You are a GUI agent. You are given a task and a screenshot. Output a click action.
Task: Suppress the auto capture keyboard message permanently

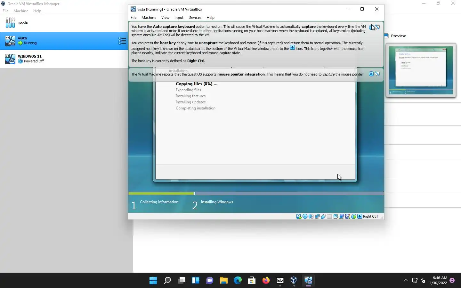377,27
